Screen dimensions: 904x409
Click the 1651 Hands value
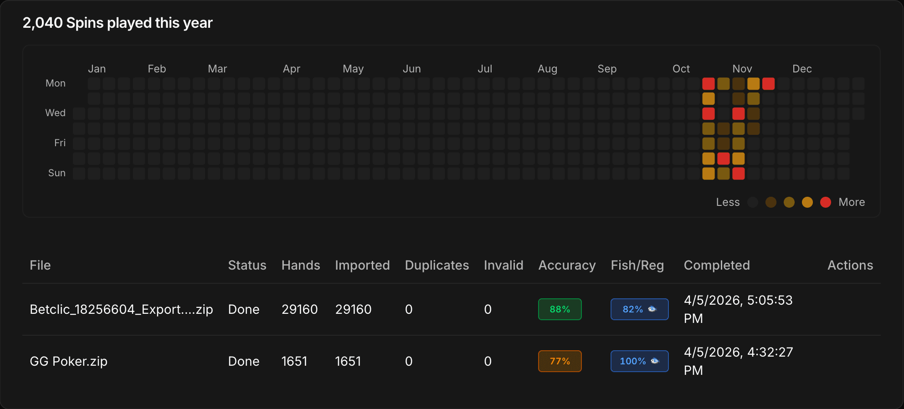point(294,362)
